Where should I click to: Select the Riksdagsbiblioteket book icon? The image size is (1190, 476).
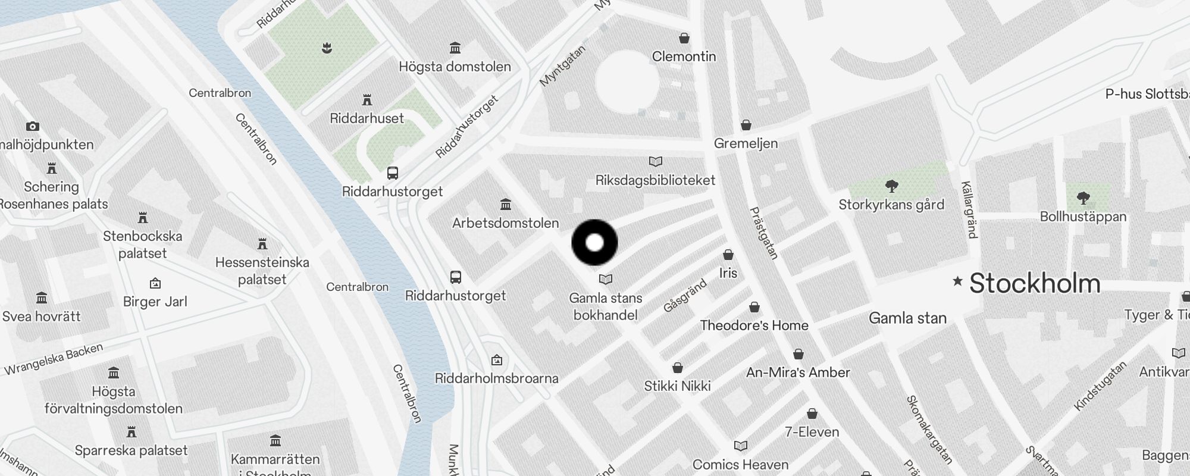tap(656, 161)
